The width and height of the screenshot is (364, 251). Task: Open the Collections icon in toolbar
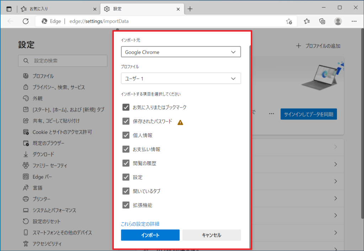pyautogui.click(x=322, y=21)
